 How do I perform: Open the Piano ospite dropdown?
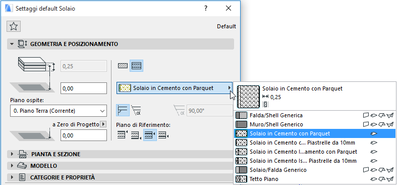59,111
